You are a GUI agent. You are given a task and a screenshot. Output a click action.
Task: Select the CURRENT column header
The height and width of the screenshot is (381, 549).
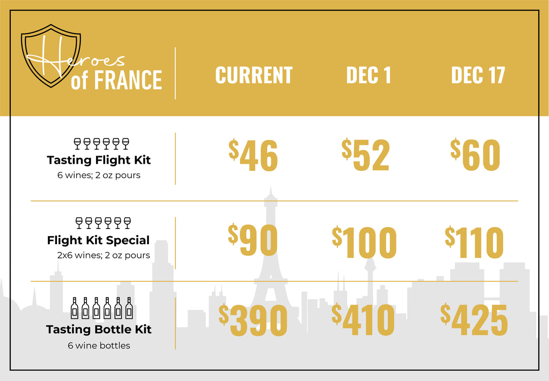254,75
